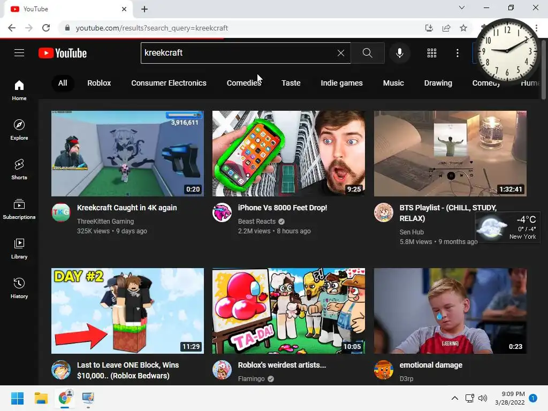Play the iPhone drop 9:25 thumbnail
The width and height of the screenshot is (548, 411).
pyautogui.click(x=288, y=154)
